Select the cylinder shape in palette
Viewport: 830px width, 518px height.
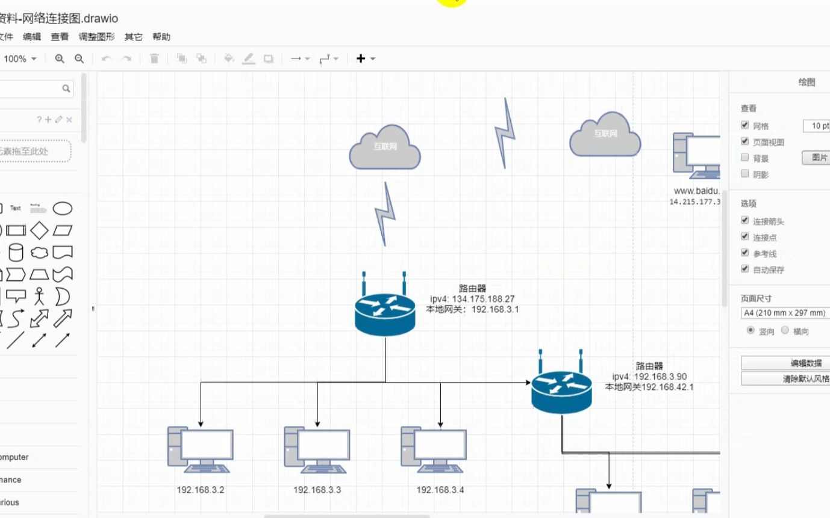(16, 252)
